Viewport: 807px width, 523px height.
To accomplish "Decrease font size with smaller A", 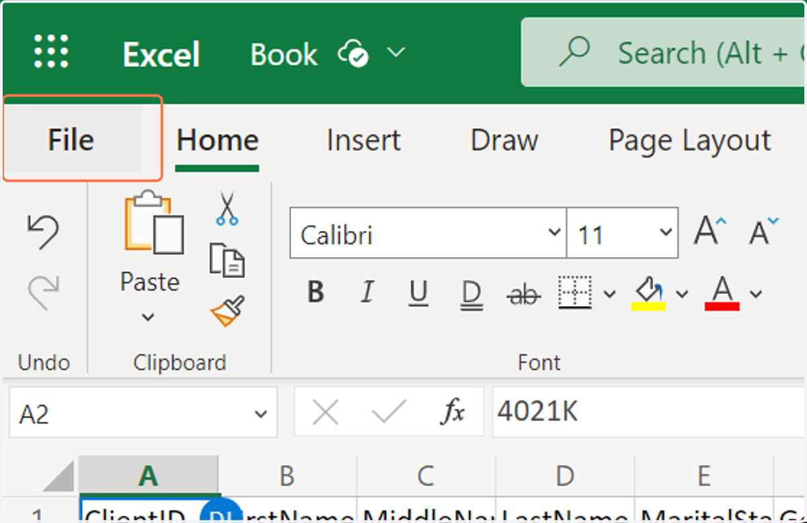I will click(x=764, y=230).
